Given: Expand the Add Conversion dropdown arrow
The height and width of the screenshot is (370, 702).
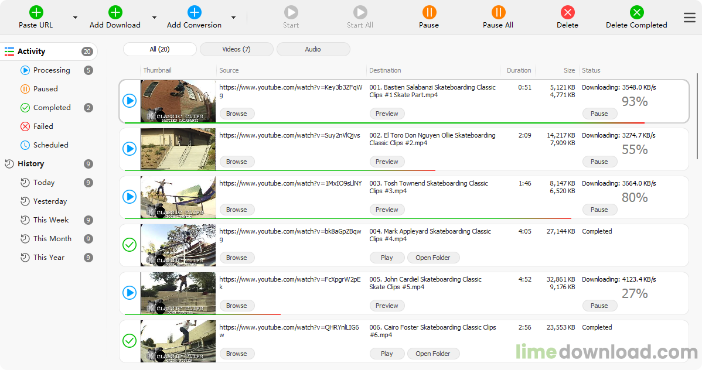Looking at the screenshot, I should pos(233,18).
